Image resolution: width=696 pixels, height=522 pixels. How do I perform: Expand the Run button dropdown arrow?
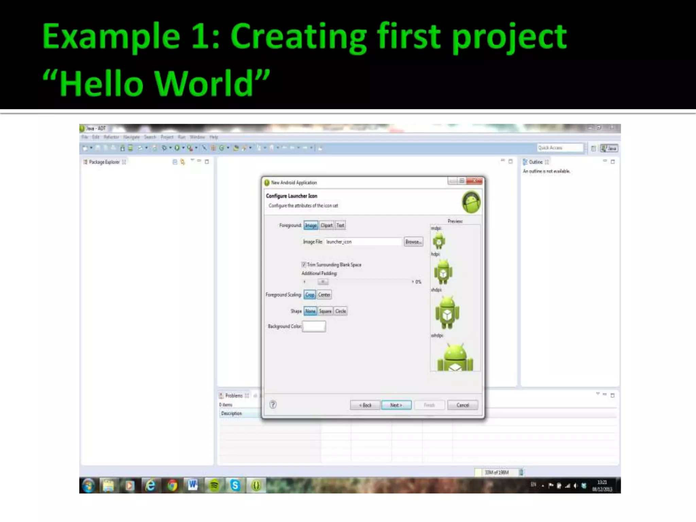point(183,148)
